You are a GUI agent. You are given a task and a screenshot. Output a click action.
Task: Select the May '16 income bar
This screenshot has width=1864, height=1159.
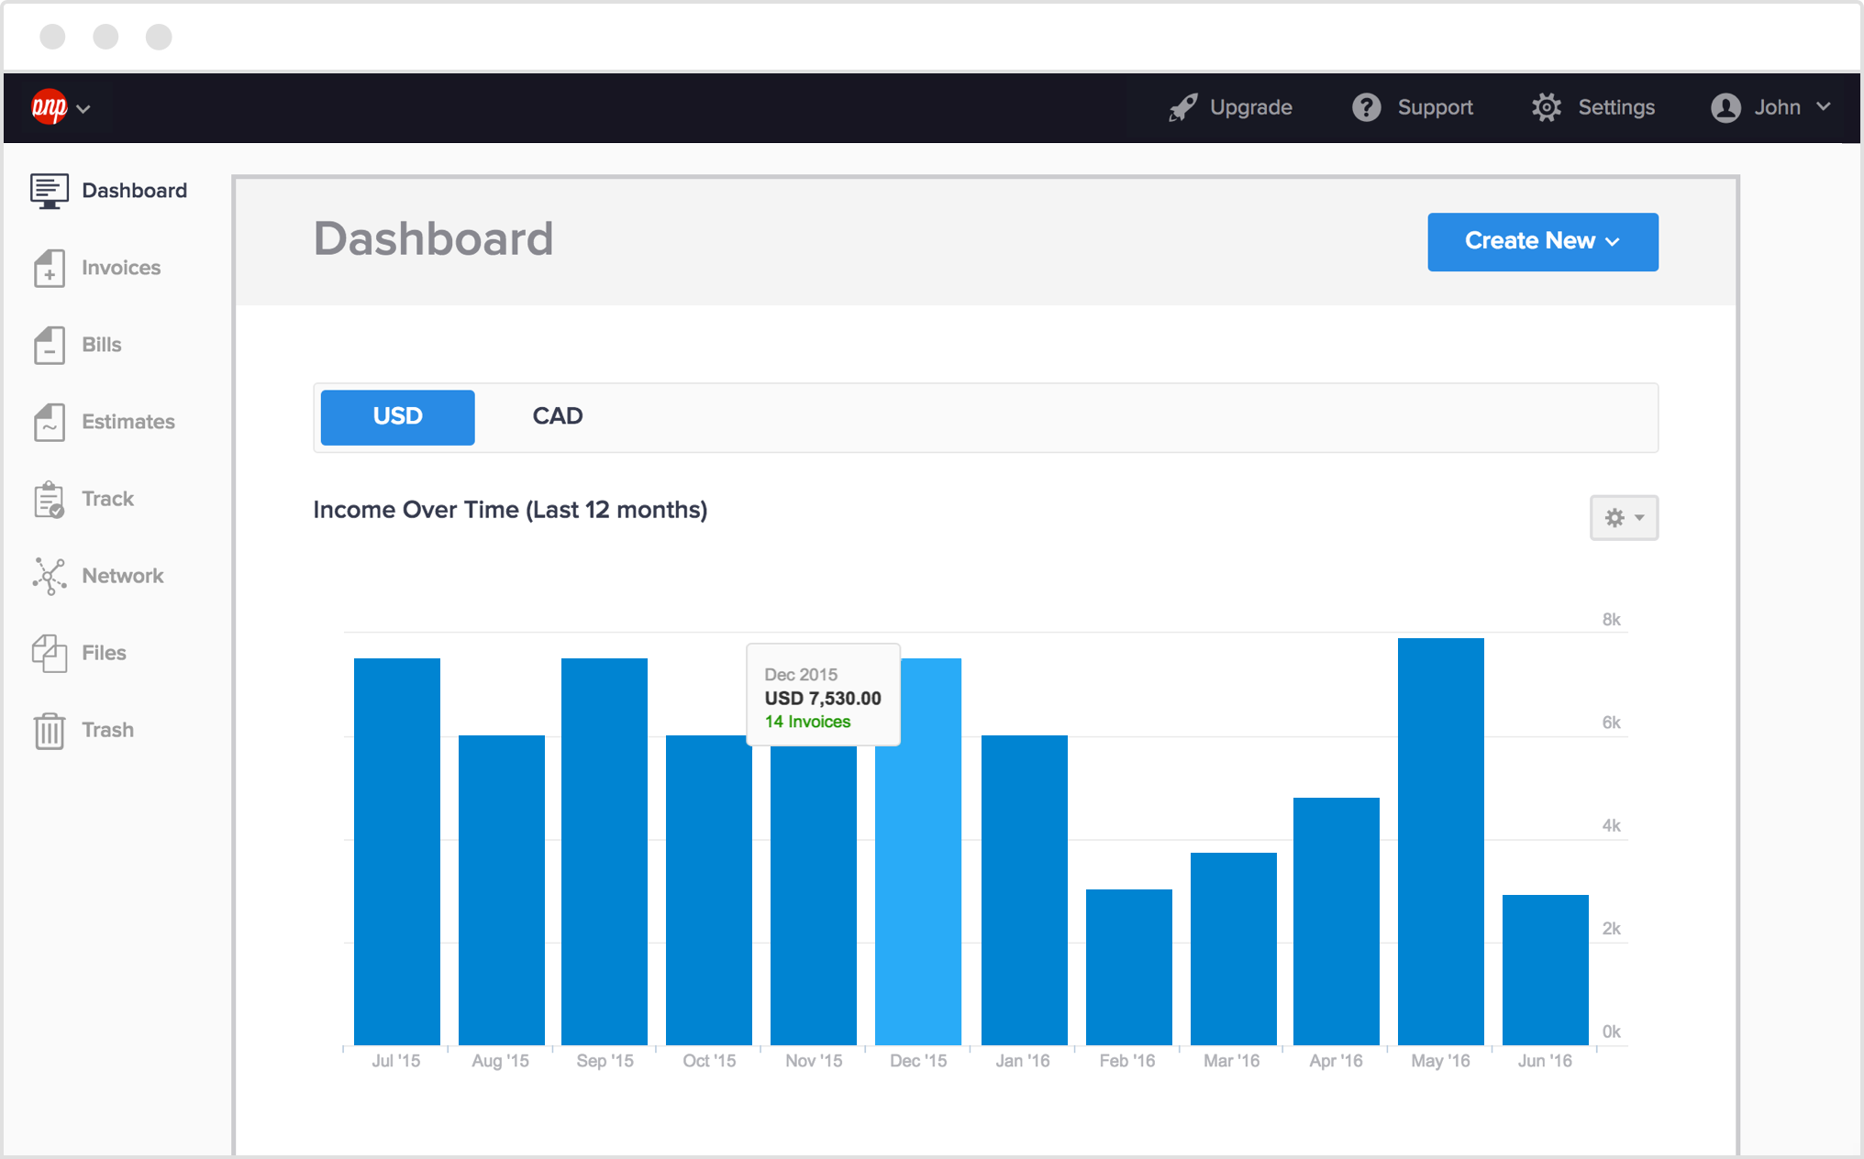coord(1440,842)
